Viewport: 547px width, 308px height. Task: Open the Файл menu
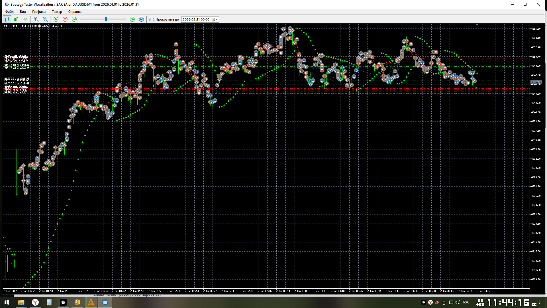point(9,12)
